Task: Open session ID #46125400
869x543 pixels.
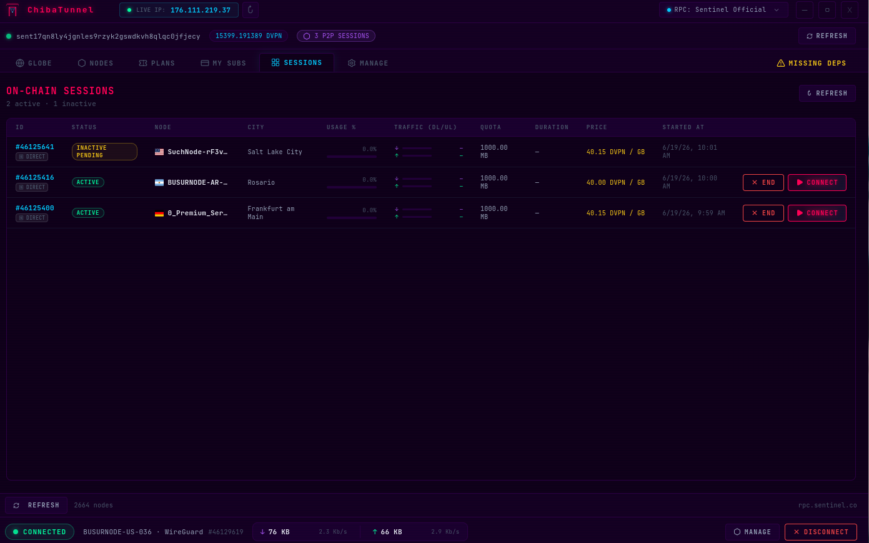Action: coord(35,208)
